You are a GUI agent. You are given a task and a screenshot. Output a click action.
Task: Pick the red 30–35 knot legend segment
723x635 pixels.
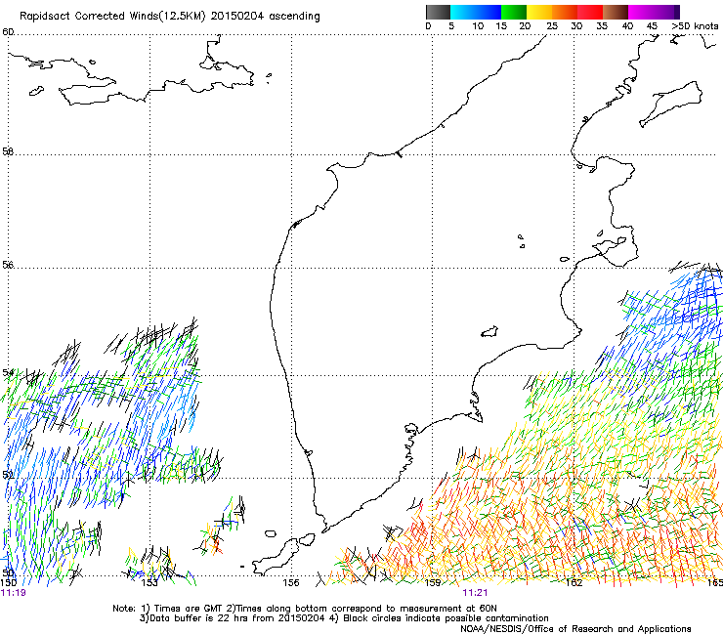[x=590, y=12]
